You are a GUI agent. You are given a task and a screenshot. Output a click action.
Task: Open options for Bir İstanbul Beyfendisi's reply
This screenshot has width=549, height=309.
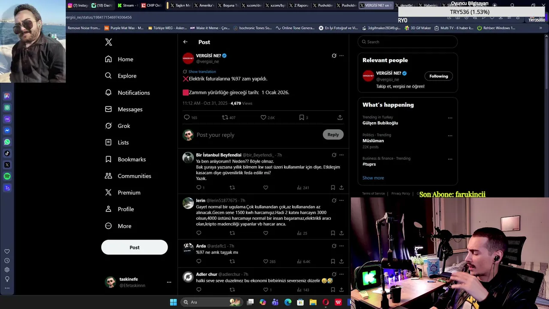tap(341, 155)
